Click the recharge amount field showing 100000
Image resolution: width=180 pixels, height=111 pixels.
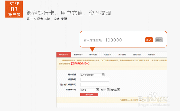[122, 40]
